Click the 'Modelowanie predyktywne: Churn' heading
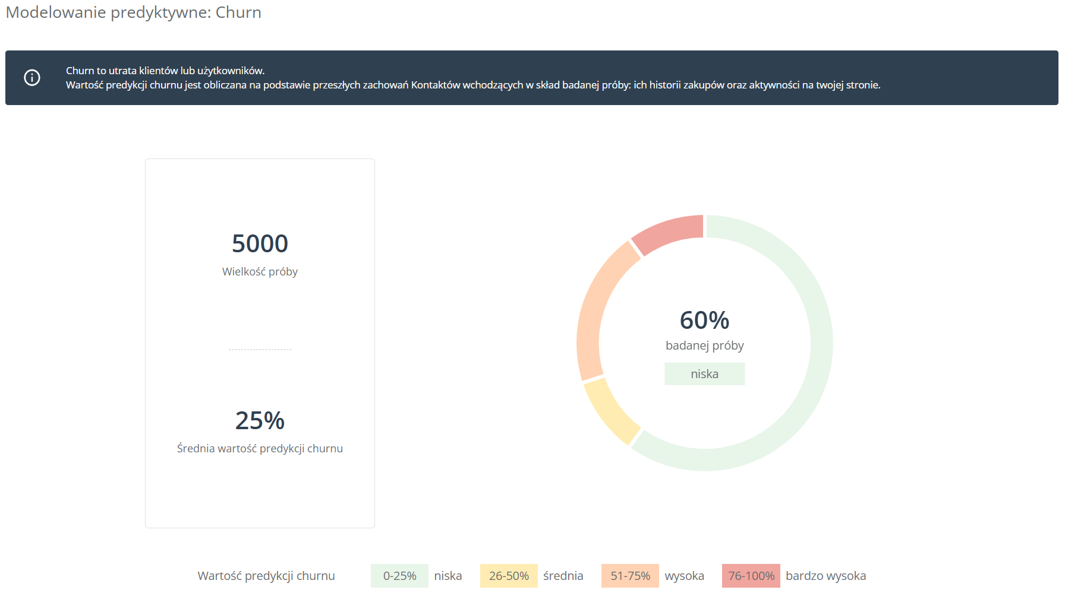Viewport: 1065px width, 612px height. (134, 12)
